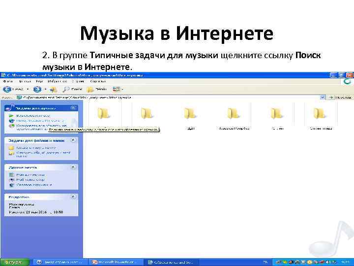Click Копировать все объекты на аудио компакт-диск link

41,127
